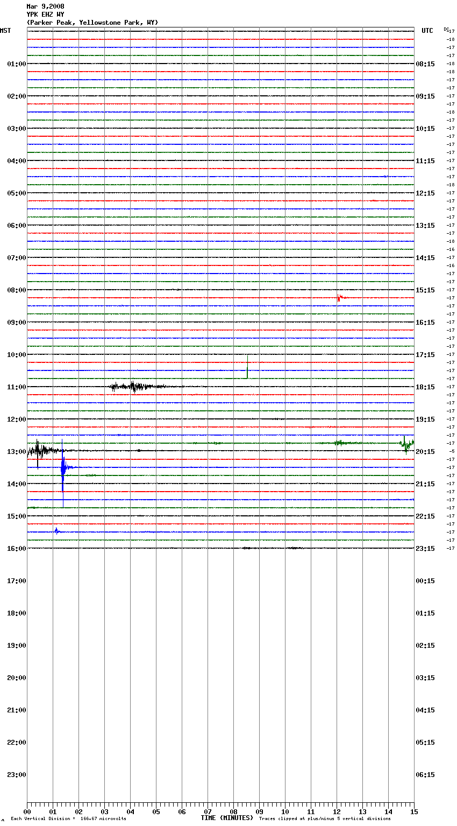Viewport: 457px width, 826px height.
Task: Click the 00:15 UTC time label
Action: pos(425,580)
